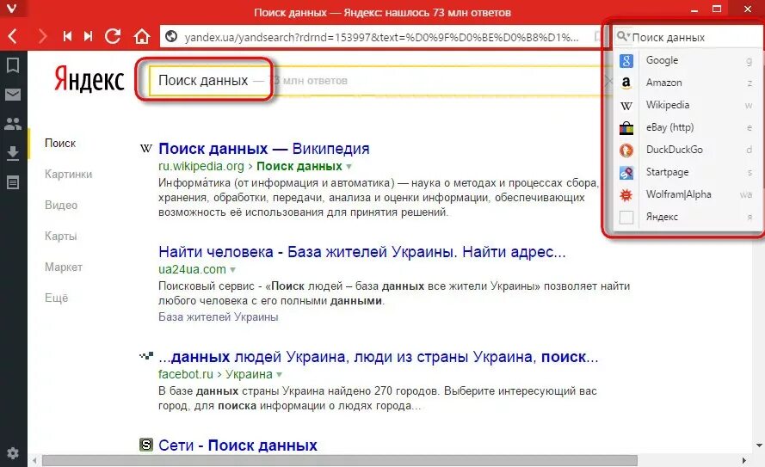Click favicon beside facebot.ru result
765x467 pixels.
pyautogui.click(x=146, y=356)
